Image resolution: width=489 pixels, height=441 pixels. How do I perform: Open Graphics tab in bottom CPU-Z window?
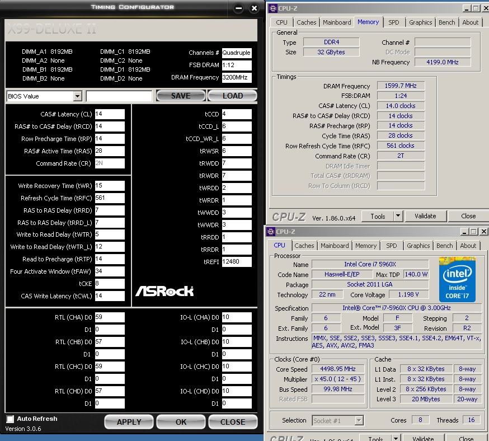pos(418,246)
